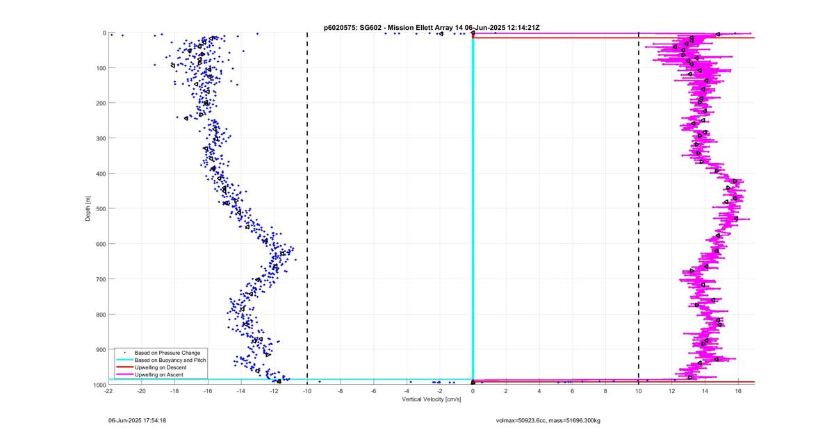Click depth-axis tick label '400'
Viewport: 834px width, 432px height.
(101, 174)
